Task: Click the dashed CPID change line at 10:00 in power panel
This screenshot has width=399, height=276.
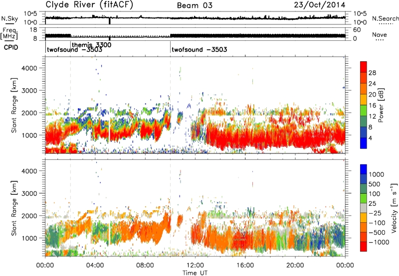Action: pyautogui.click(x=170, y=105)
